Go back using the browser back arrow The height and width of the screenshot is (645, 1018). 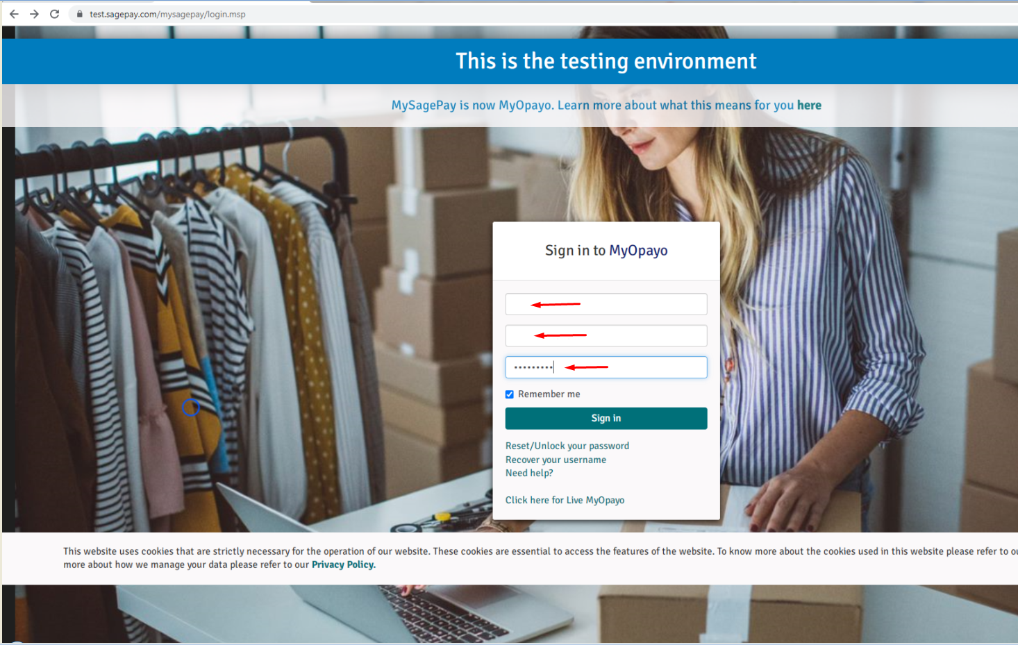[x=14, y=14]
